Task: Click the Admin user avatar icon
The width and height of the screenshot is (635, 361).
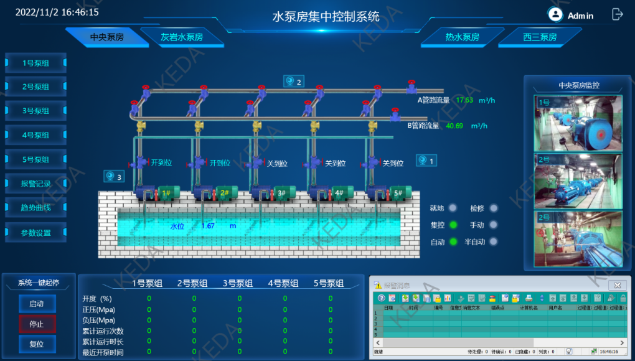Action: pyautogui.click(x=555, y=14)
